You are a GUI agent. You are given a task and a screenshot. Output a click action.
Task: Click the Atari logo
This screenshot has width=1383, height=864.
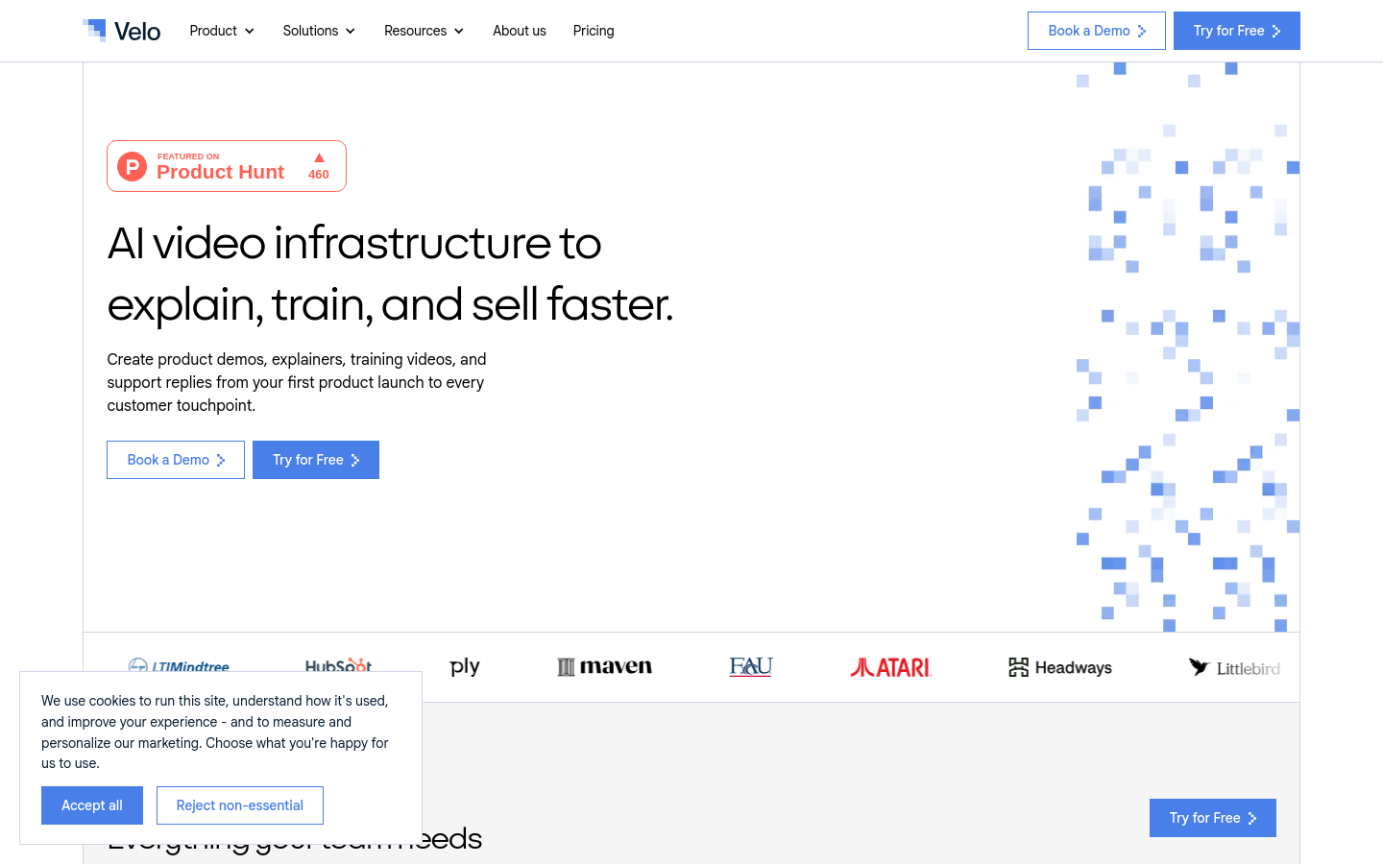pos(891,667)
